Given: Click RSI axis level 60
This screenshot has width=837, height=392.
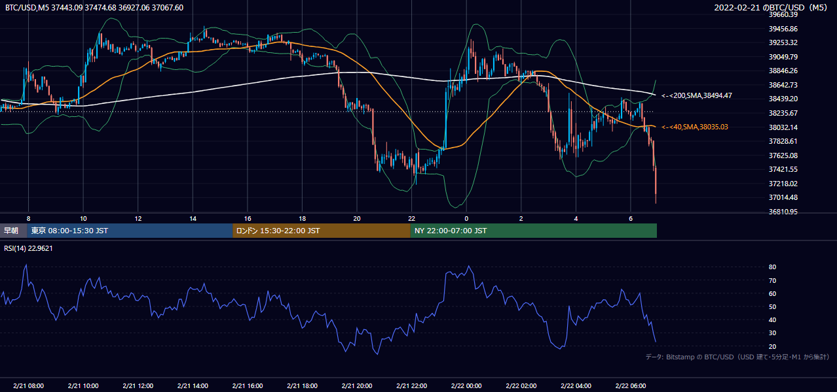Looking at the screenshot, I should pyautogui.click(x=772, y=293).
